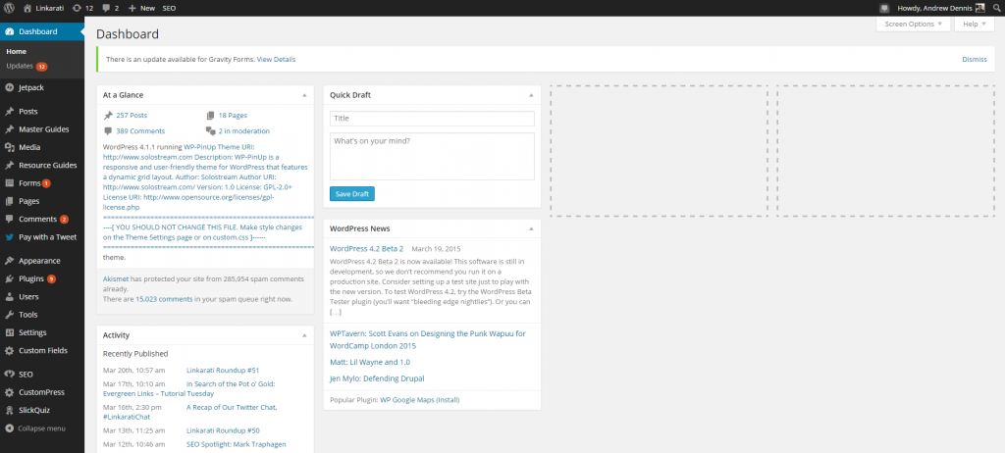Collapse the admin sidebar menu
This screenshot has height=453, width=1005.
[35, 428]
